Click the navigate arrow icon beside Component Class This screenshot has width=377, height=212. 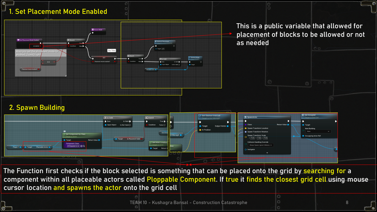coord(82,146)
